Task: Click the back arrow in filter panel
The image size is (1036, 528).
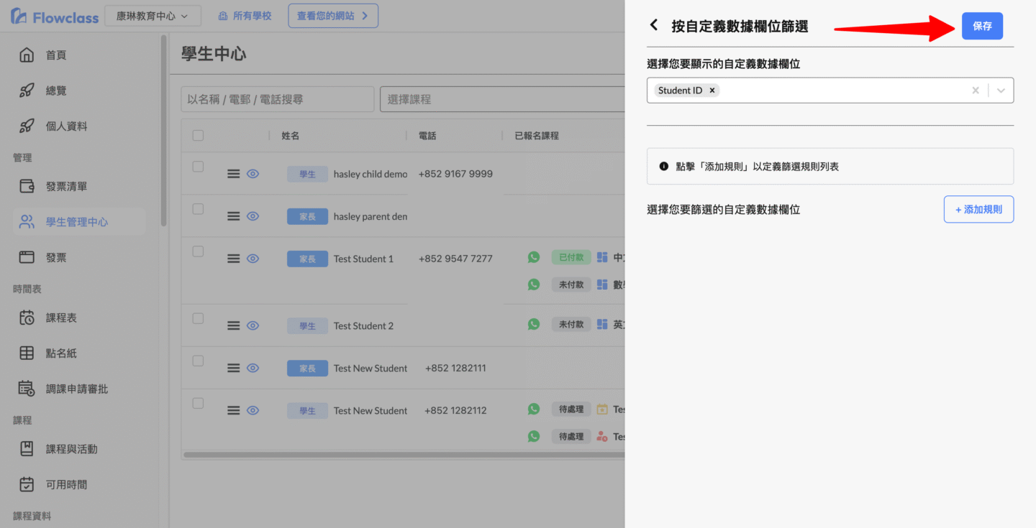Action: click(654, 26)
